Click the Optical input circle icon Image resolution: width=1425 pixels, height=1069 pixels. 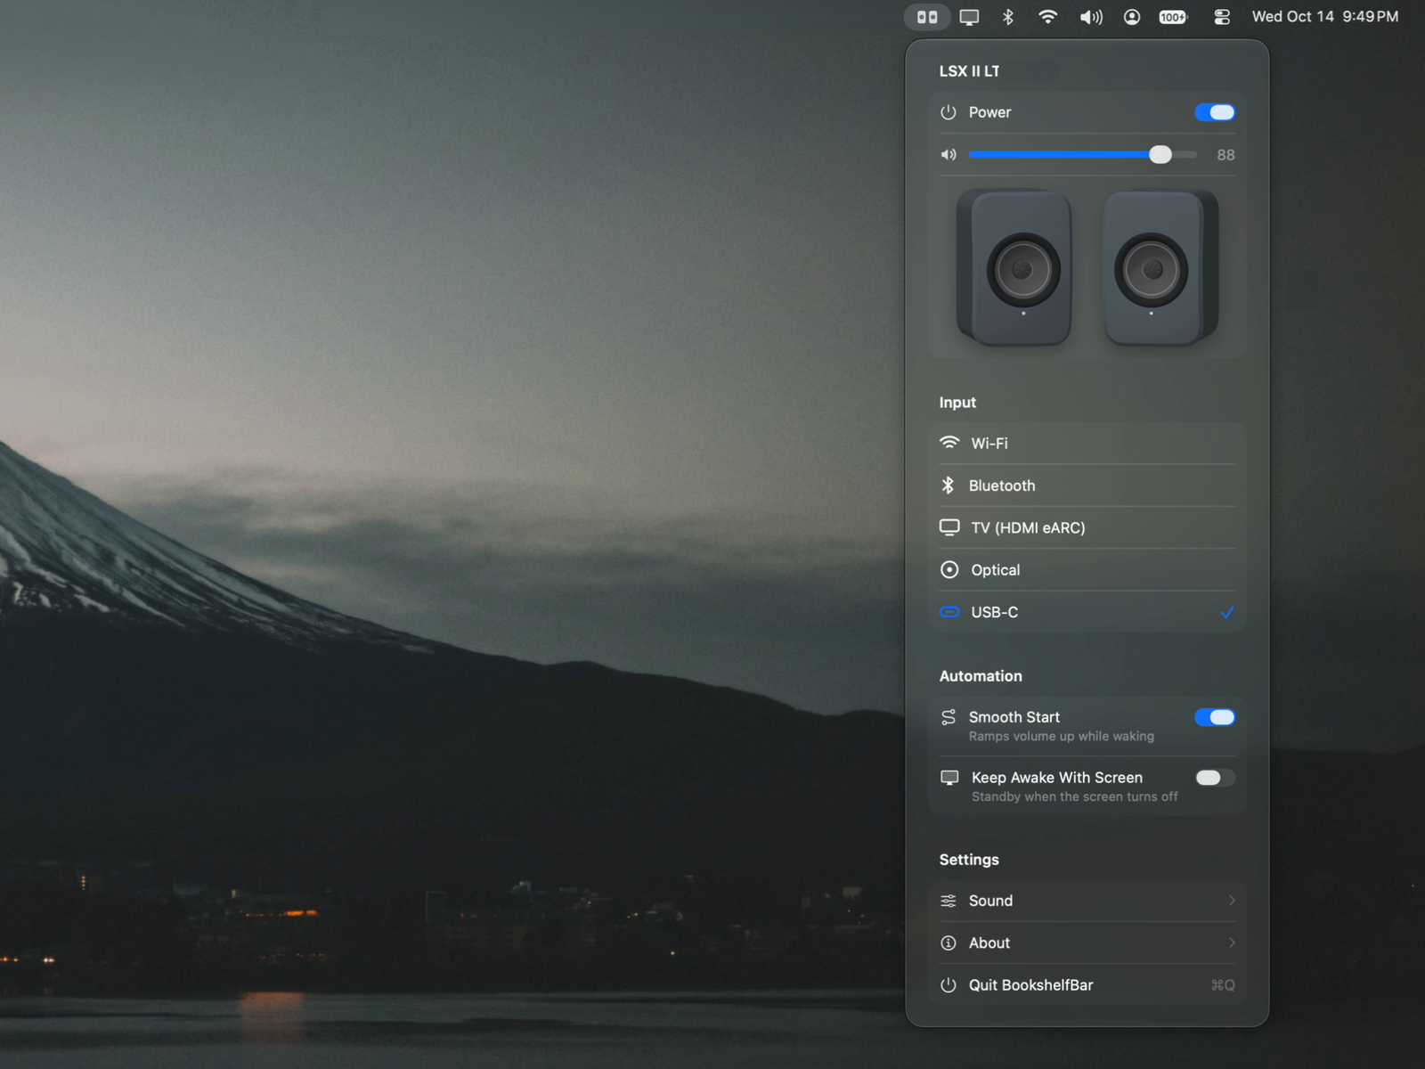point(949,570)
